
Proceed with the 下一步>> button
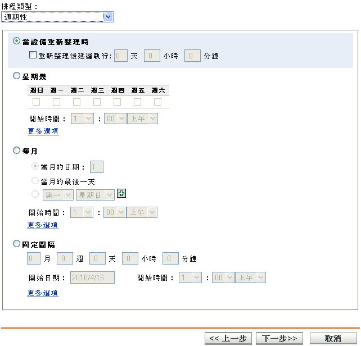tap(279, 338)
